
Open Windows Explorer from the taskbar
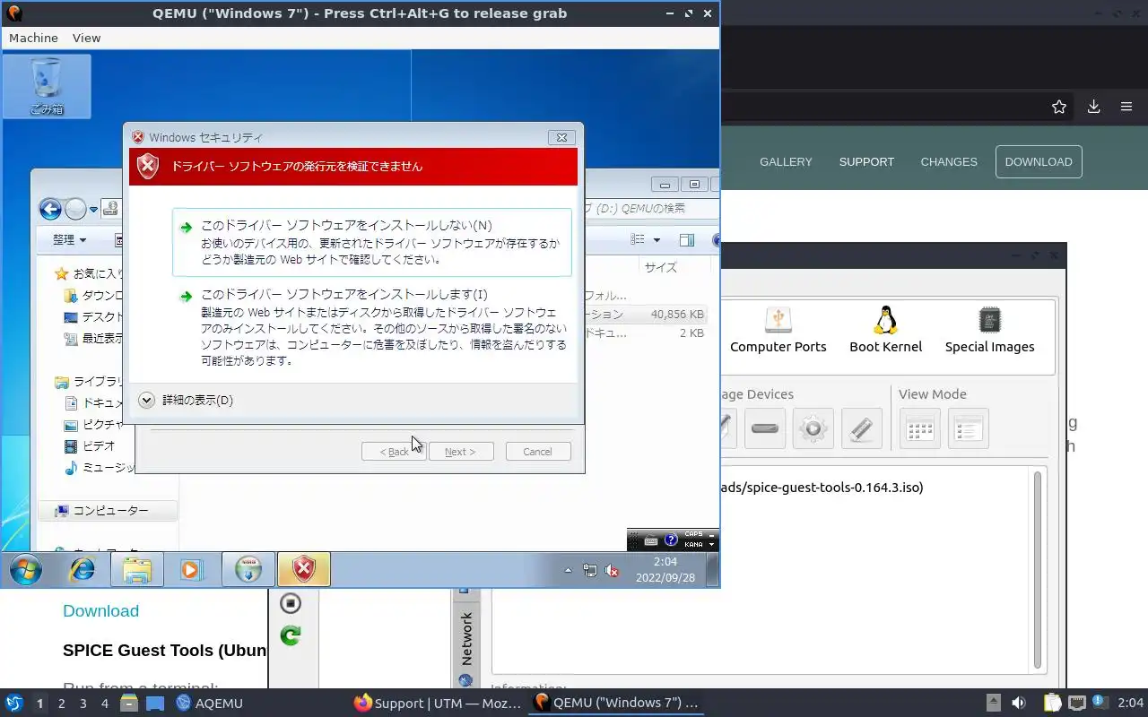tap(137, 569)
